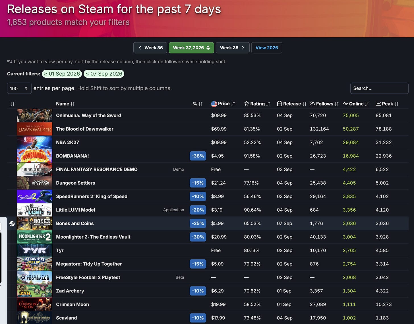Open Megastore: Tidy Up Together title link
Viewport: 414px width, 324px height.
[x=89, y=264]
